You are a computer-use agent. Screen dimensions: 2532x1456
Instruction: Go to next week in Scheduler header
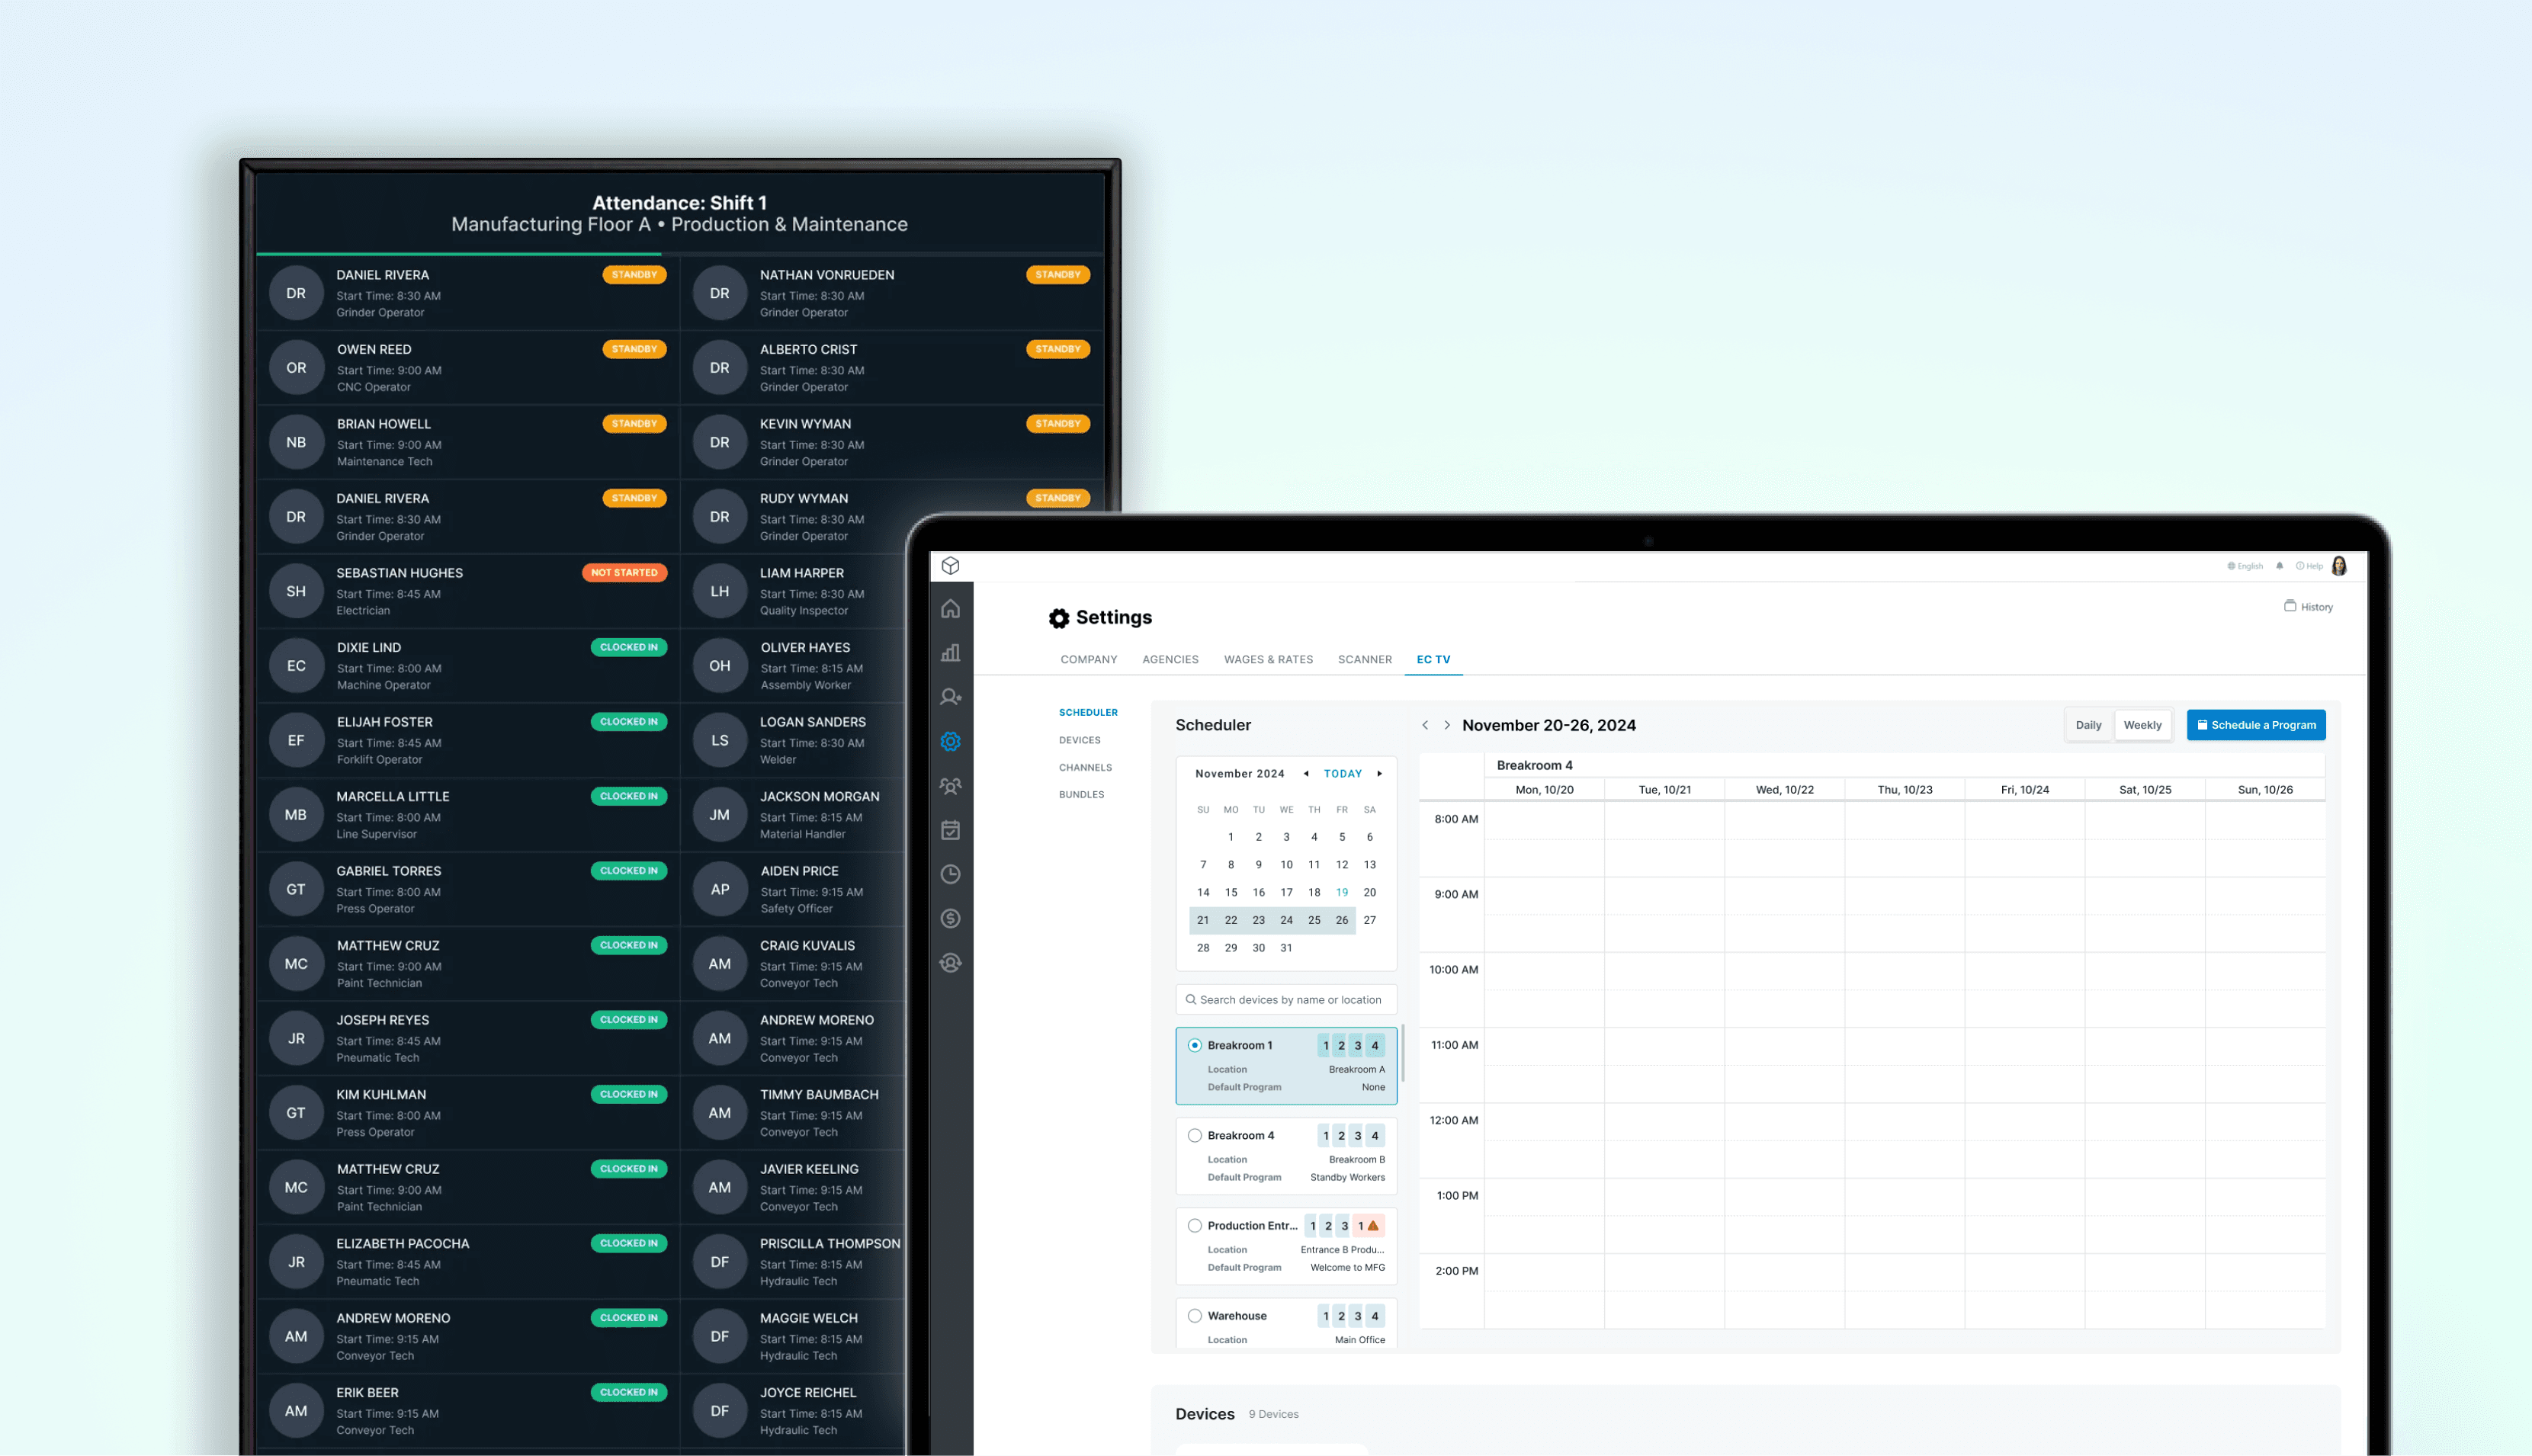tap(1446, 725)
